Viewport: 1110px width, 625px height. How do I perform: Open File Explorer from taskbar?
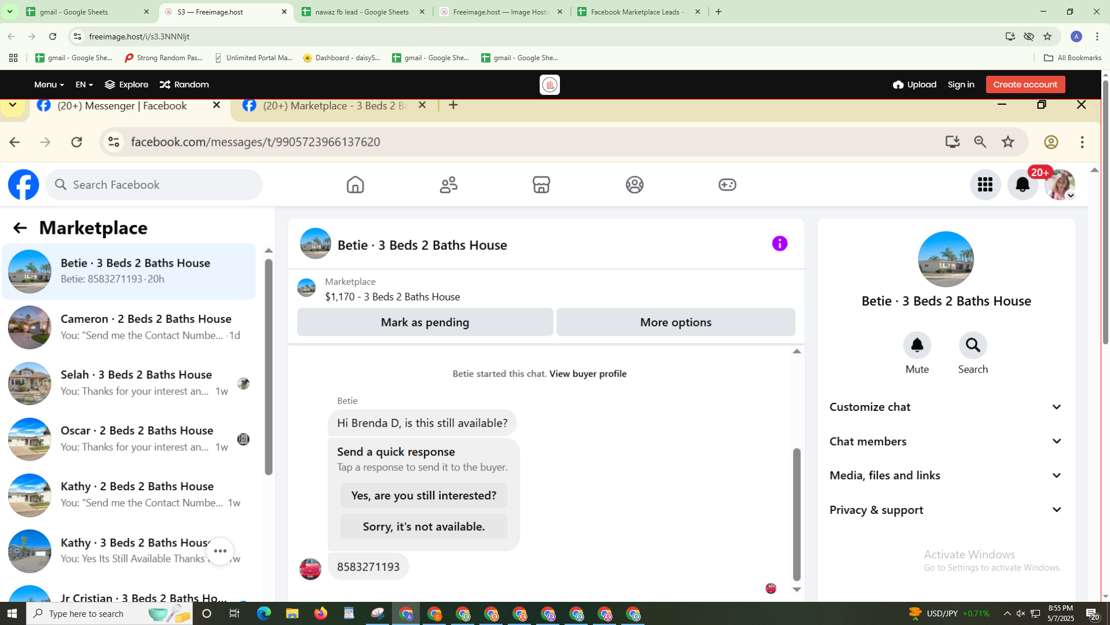292,613
